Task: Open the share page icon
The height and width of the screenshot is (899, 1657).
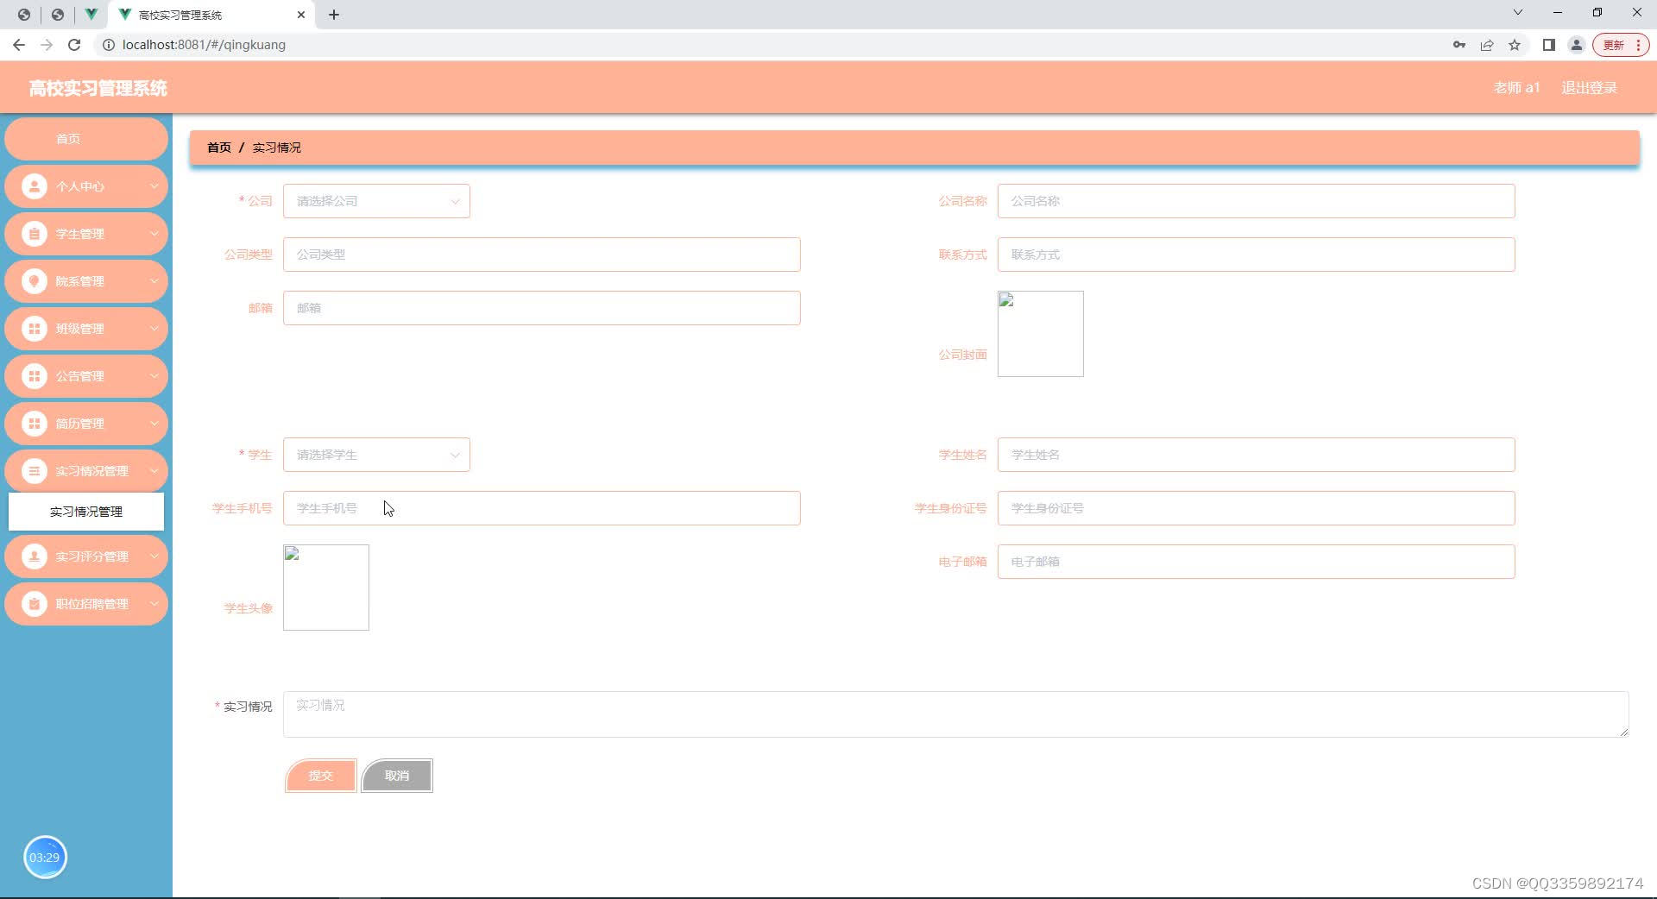Action: point(1487,45)
